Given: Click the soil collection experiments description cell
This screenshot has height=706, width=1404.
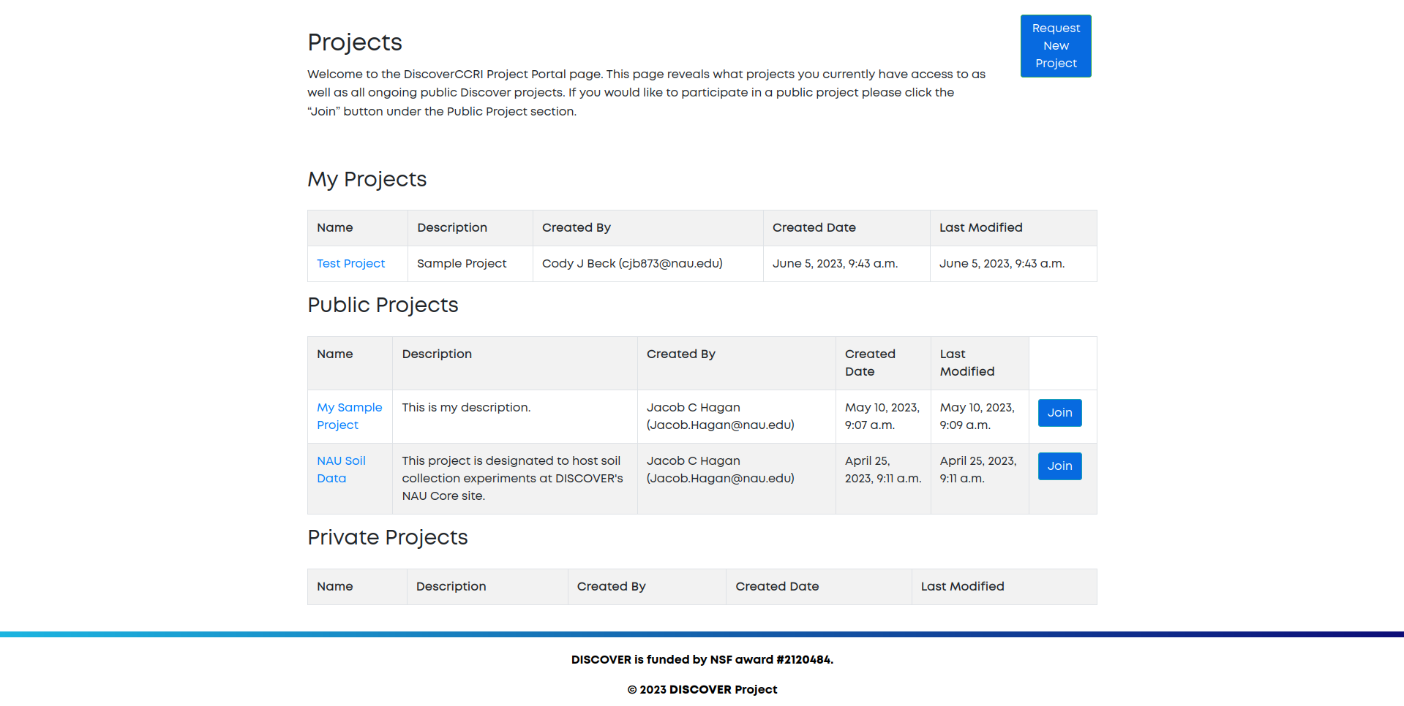Looking at the screenshot, I should coord(515,479).
